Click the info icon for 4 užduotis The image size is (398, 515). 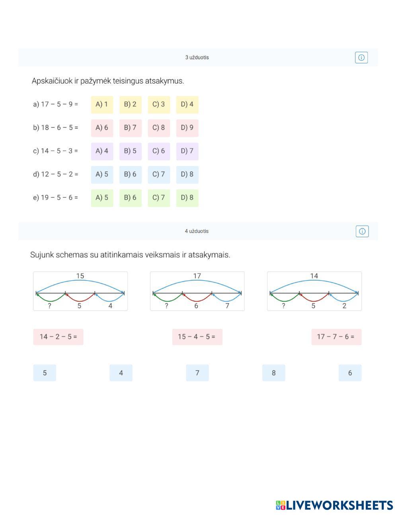click(x=362, y=231)
